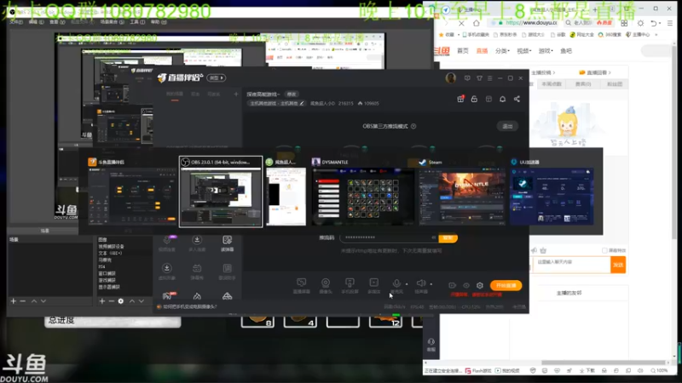This screenshot has width=682, height=383.
Task: Expand the microphone options arrow
Action: coord(407,284)
